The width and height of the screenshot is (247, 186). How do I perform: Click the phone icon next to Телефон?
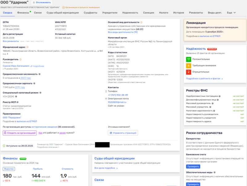point(106,91)
